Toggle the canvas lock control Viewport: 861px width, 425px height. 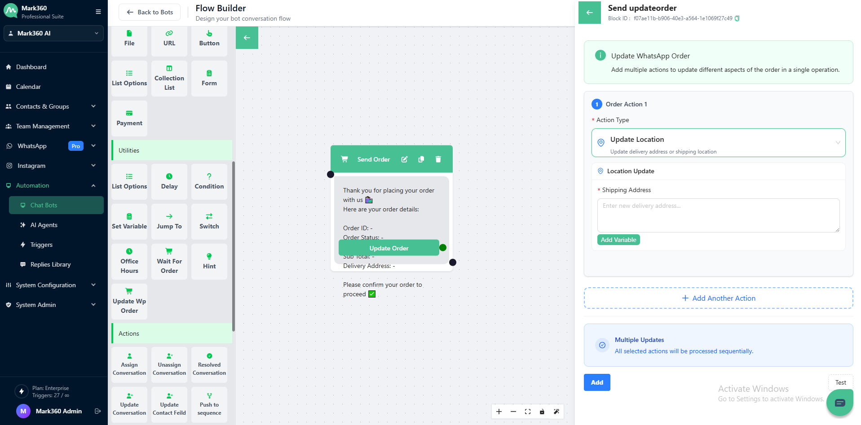[542, 412]
